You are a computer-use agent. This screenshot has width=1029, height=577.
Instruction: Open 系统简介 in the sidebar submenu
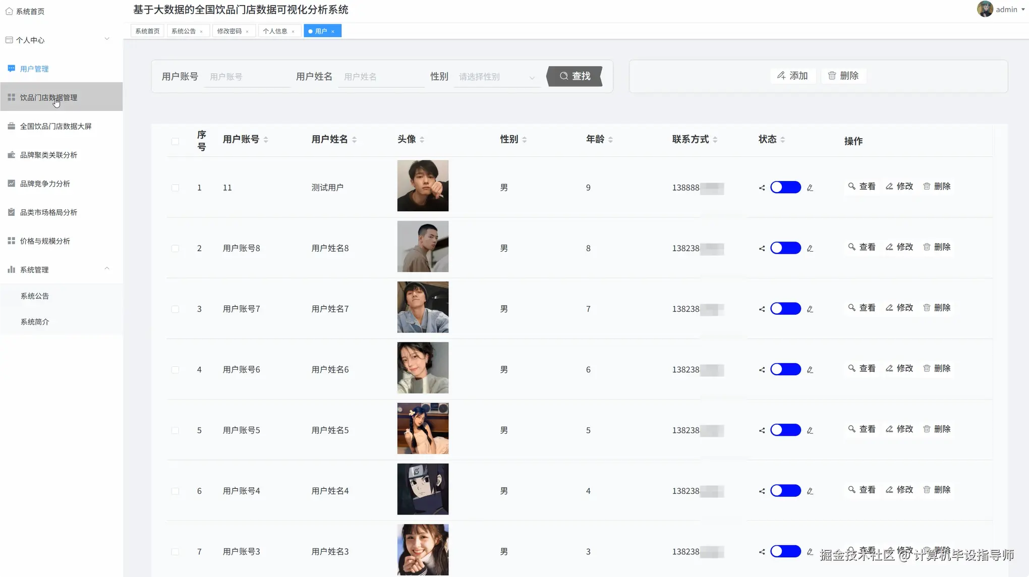pyautogui.click(x=35, y=322)
